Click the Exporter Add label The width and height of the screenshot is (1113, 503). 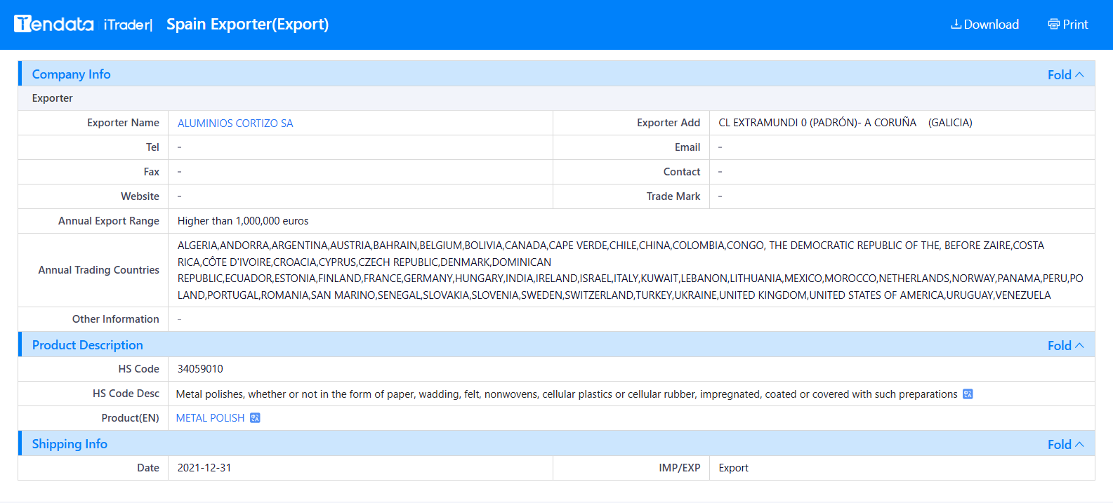(668, 123)
